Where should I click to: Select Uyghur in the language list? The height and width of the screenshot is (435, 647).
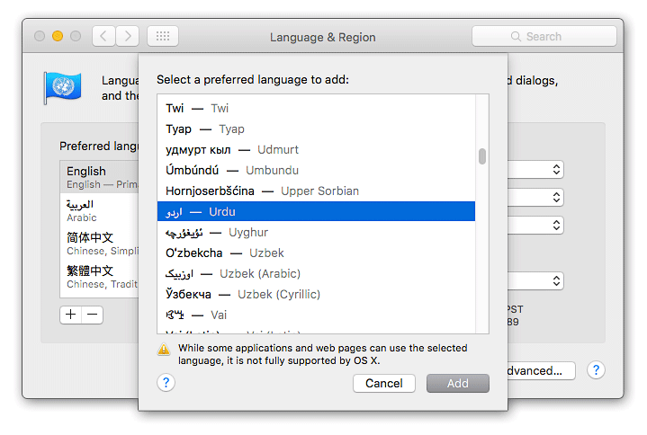click(x=316, y=232)
